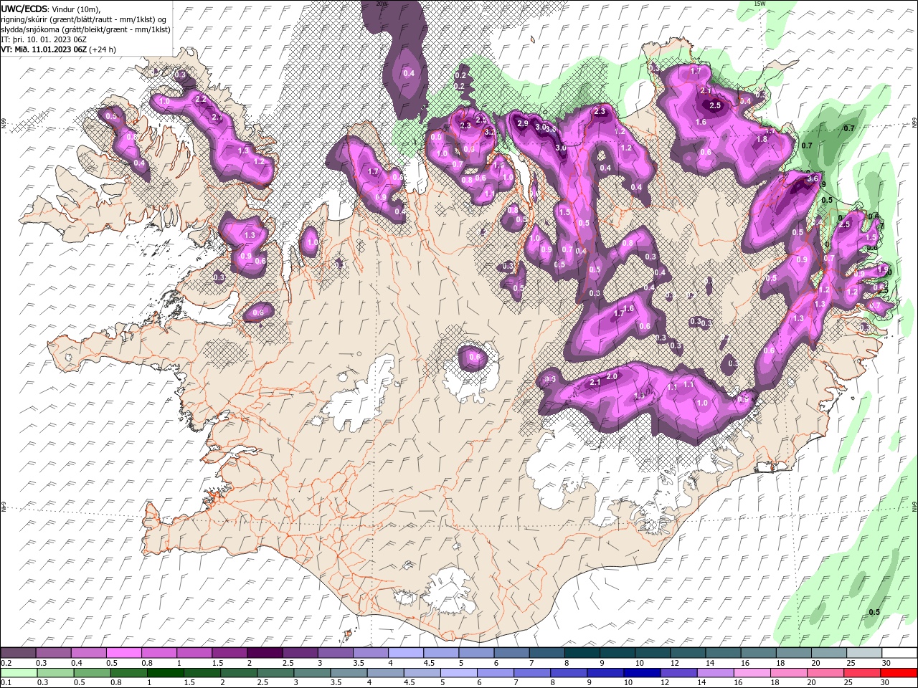Image resolution: width=918 pixels, height=688 pixels.
Task: Select the '0.2' label starting the top legend row
Action: coord(6,663)
